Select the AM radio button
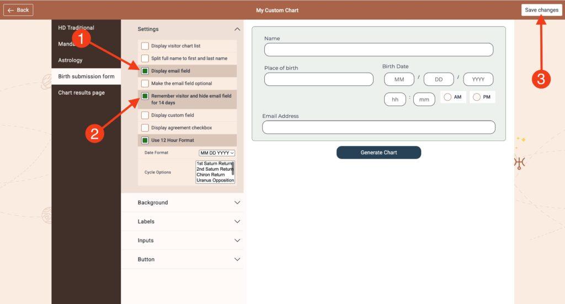The height and width of the screenshot is (304, 565). [x=447, y=97]
